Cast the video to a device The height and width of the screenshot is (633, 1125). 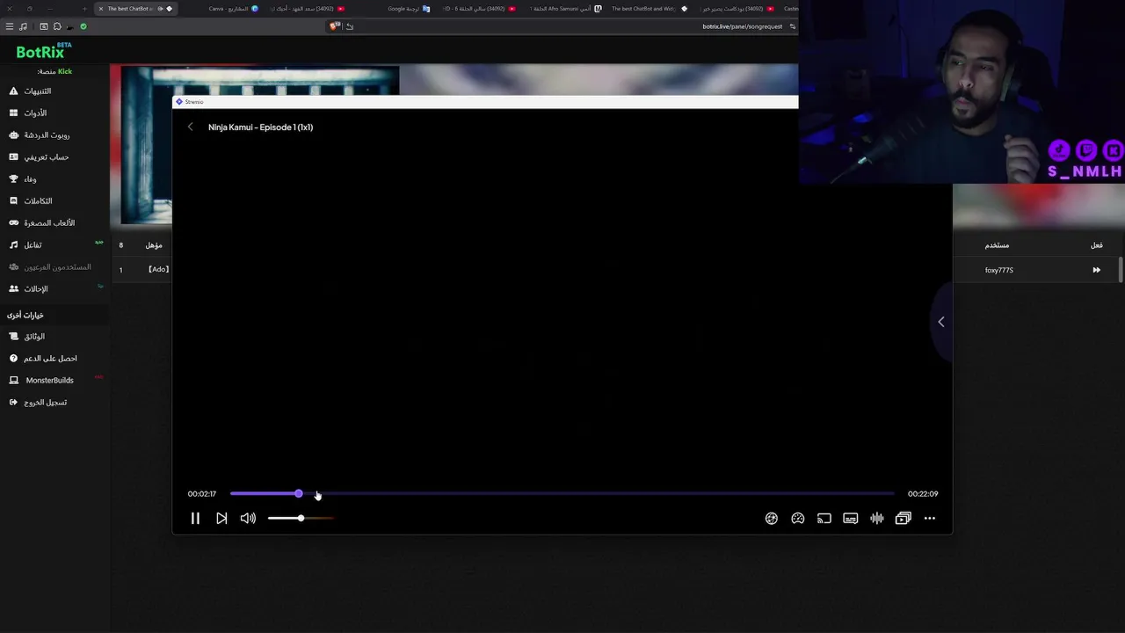pos(824,519)
